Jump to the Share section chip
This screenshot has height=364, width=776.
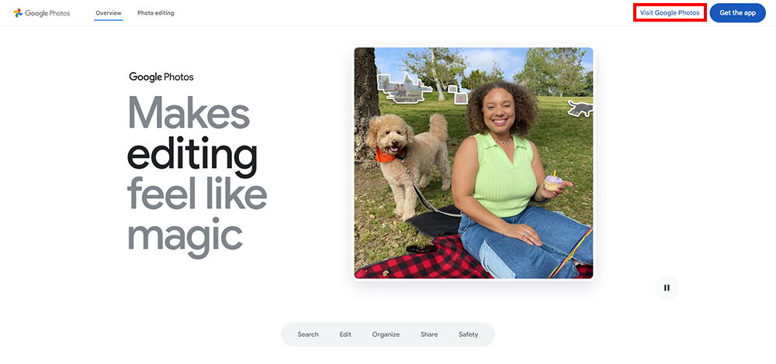click(429, 335)
